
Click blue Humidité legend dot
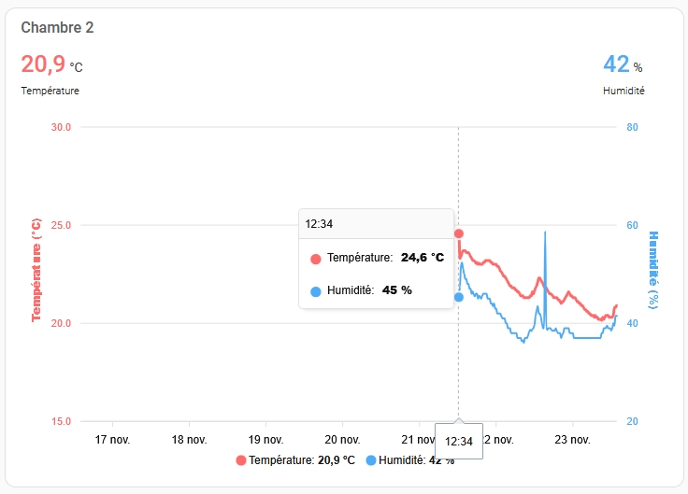tap(371, 460)
